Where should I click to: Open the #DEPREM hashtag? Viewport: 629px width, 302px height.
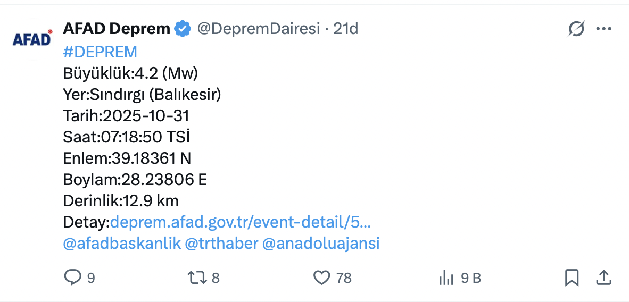[x=100, y=52]
